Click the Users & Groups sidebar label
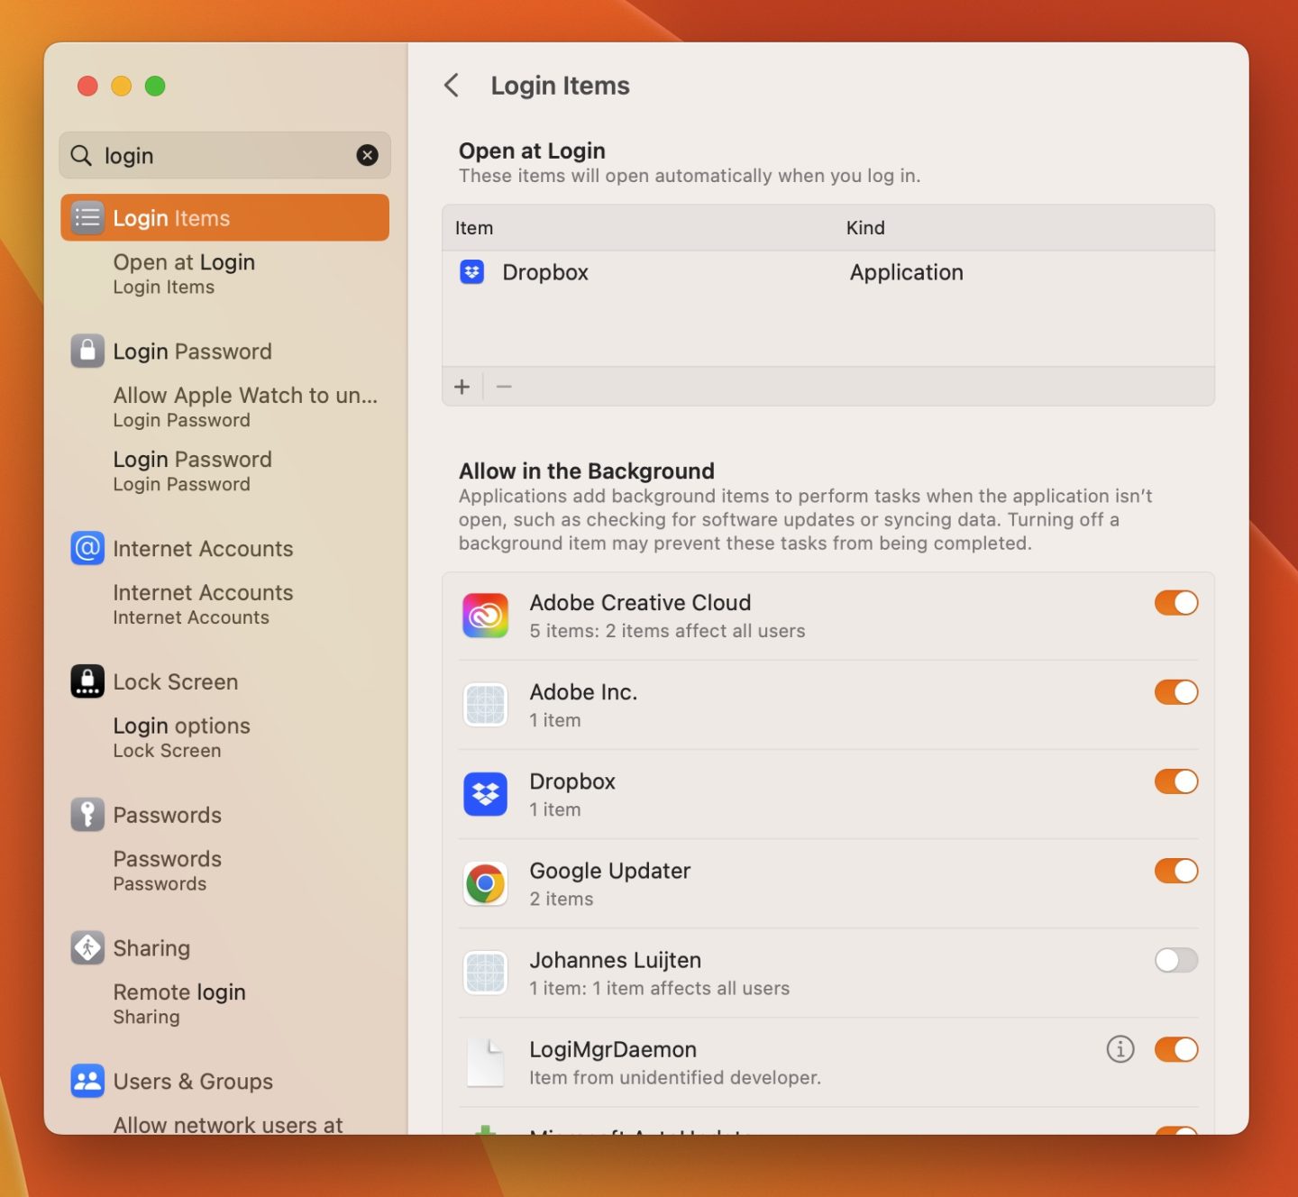The image size is (1298, 1197). tap(193, 1081)
